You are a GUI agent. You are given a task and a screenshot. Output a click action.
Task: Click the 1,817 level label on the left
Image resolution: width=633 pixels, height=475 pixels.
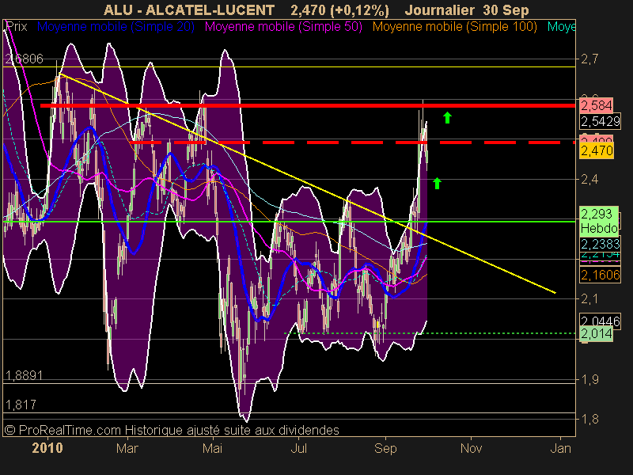(21, 405)
